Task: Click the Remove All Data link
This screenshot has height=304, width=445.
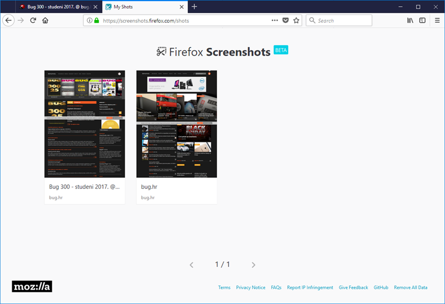Action: click(x=411, y=287)
